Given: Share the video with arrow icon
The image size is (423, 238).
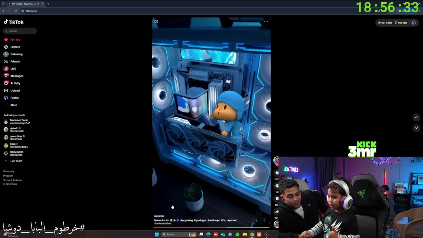Looking at the screenshot, I should click(277, 212).
